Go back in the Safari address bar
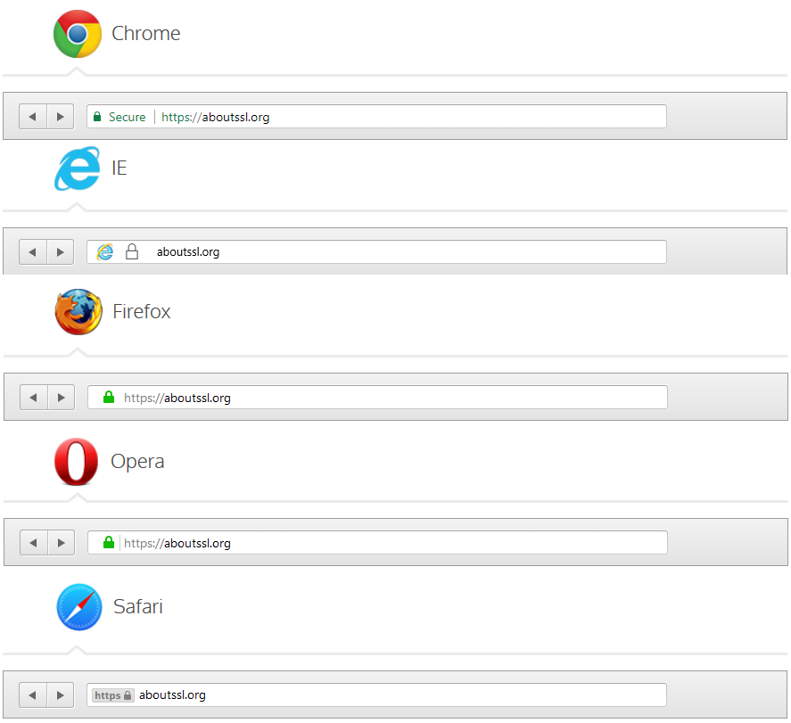This screenshot has height=723, width=791. 33,695
